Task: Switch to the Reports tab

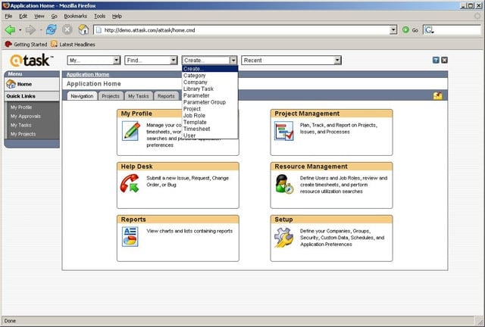Action: (x=166, y=96)
